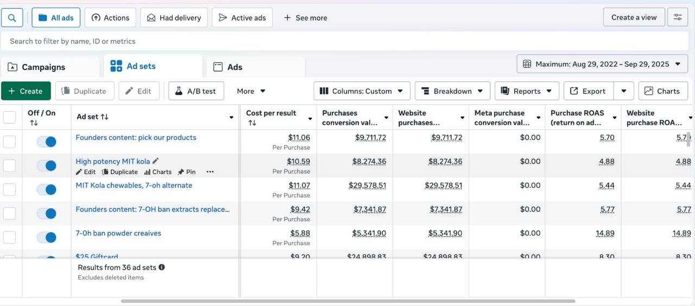
Task: Check the box for MIT Kola chewables row
Action: [10, 189]
